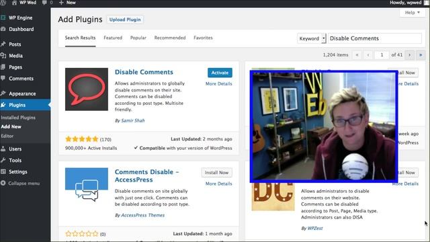Click the Tools wrench icon
The width and height of the screenshot is (430, 242).
point(3,160)
